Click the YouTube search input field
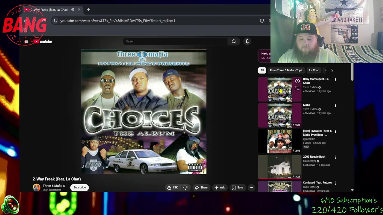This screenshot has height=215, width=383. click(x=175, y=41)
